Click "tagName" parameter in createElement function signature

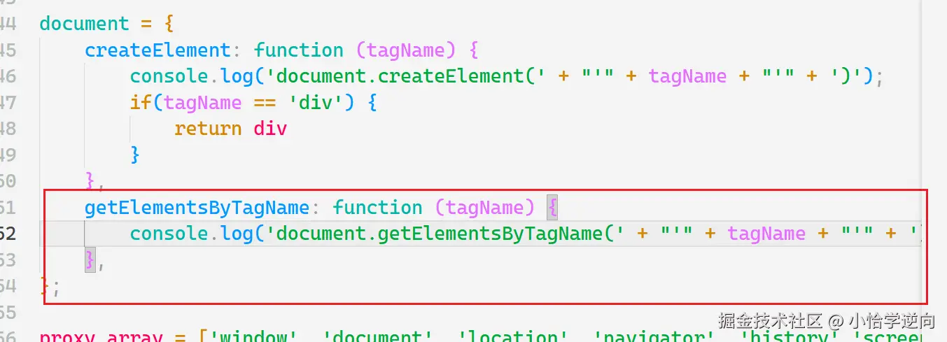[405, 50]
